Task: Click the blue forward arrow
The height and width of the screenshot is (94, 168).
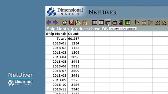Action: [x=55, y=22]
